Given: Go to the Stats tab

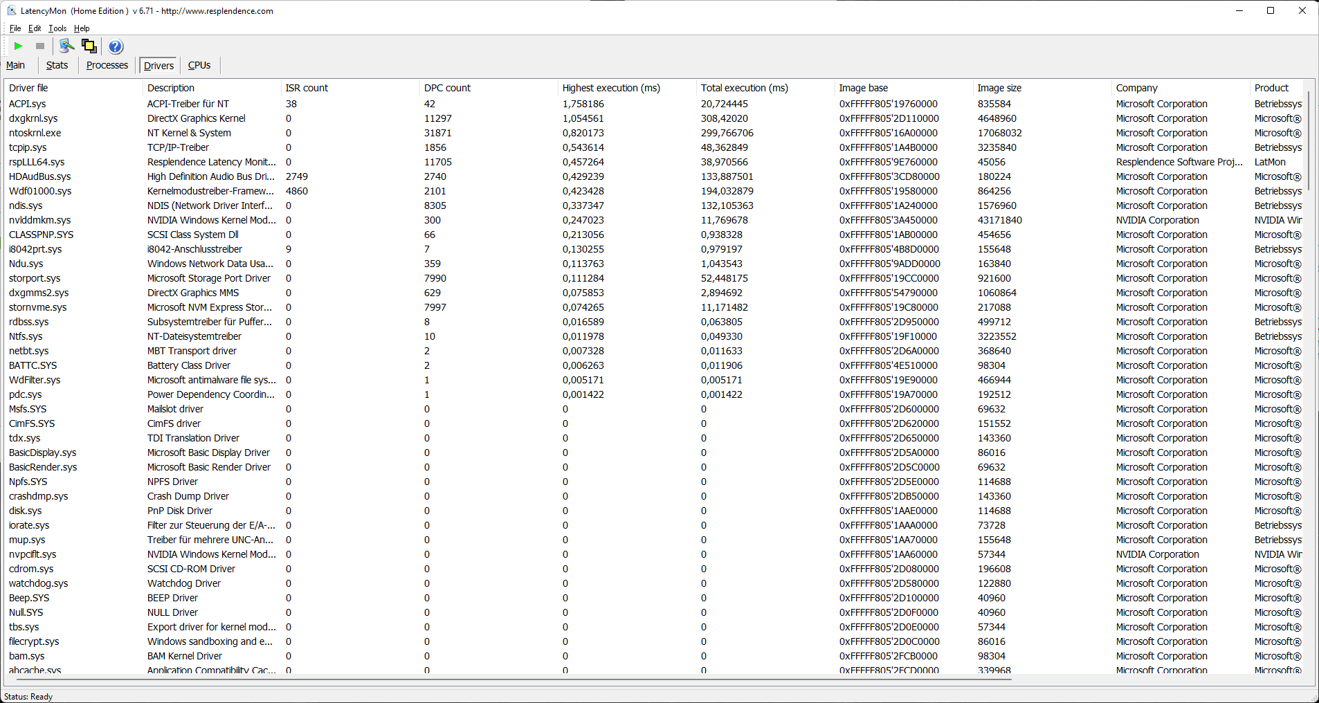Looking at the screenshot, I should coord(57,65).
